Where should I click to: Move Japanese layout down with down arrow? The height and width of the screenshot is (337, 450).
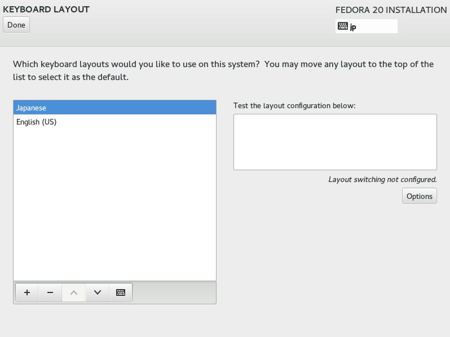tap(98, 292)
